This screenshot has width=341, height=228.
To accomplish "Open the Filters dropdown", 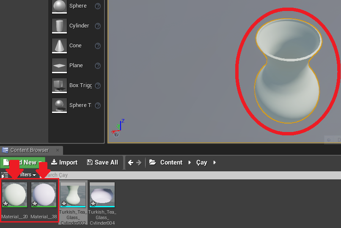I will pyautogui.click(x=27, y=175).
